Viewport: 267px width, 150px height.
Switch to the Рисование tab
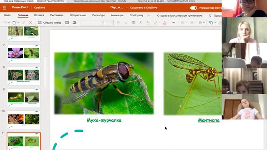[x=57, y=15]
